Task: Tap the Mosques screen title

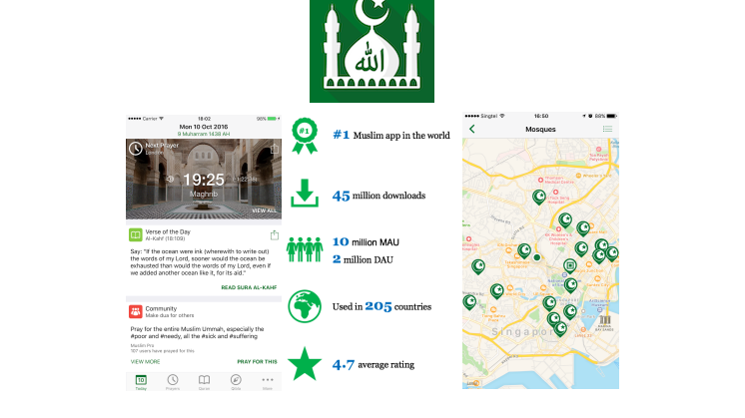Action: [540, 129]
